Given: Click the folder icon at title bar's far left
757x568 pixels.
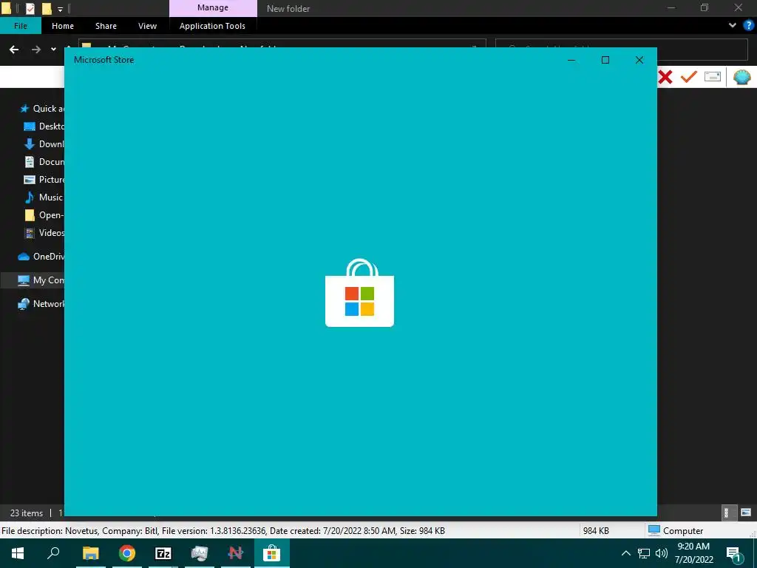Looking at the screenshot, I should tap(6, 8).
